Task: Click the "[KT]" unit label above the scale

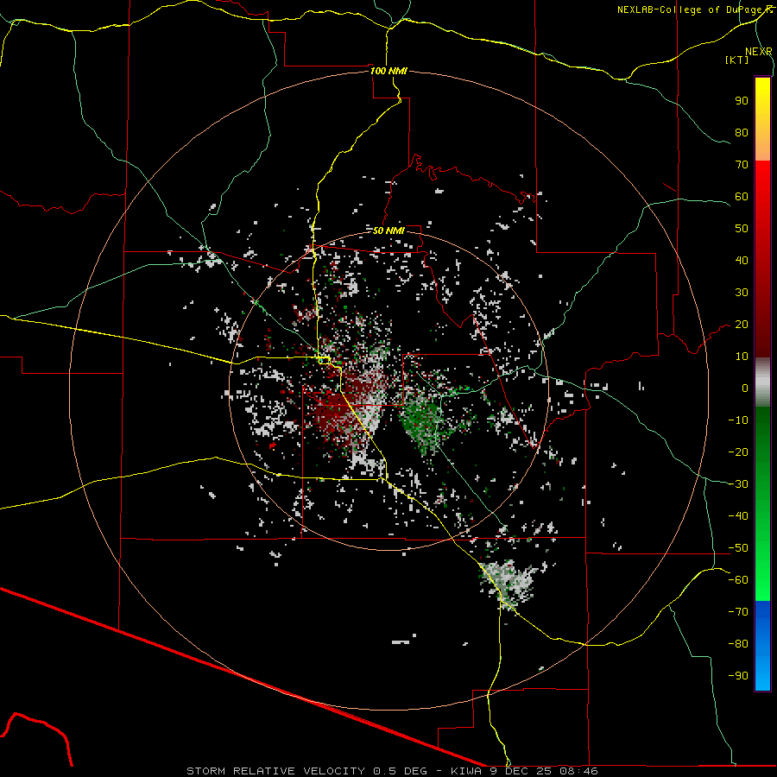Action: coord(736,60)
